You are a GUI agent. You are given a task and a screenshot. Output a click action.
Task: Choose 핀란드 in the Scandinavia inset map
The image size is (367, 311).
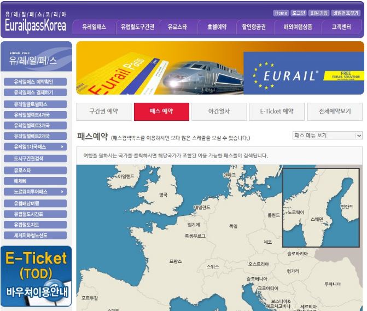coord(347,207)
